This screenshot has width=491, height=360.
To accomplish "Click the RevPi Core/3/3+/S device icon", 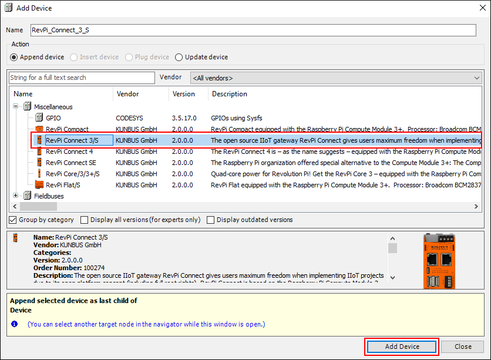I will [x=39, y=173].
